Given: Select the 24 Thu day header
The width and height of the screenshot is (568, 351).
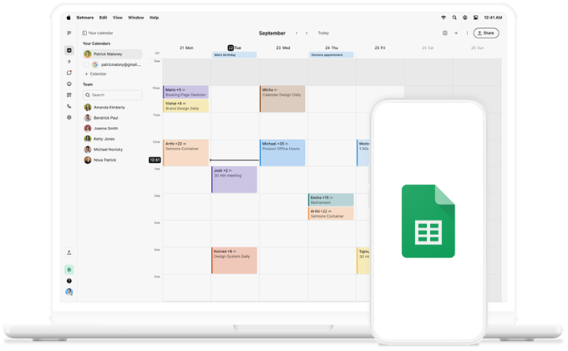Looking at the screenshot, I should tap(332, 48).
